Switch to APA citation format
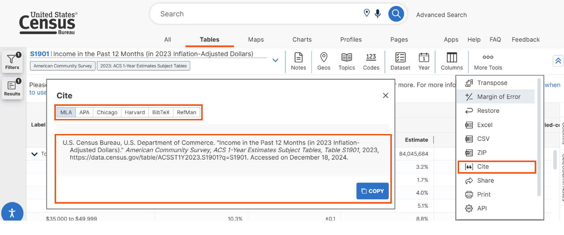 pyautogui.click(x=84, y=112)
